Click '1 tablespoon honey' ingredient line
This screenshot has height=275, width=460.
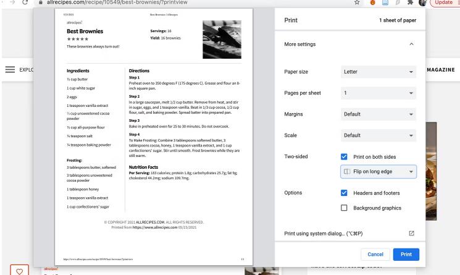(83, 189)
